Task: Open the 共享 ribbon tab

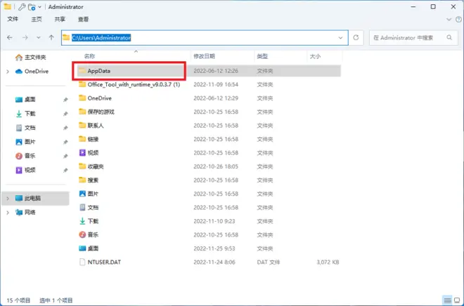Action: point(60,19)
